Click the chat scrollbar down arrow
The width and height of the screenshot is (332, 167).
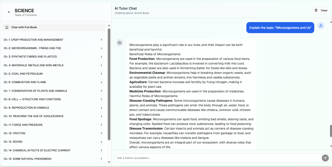point(331,146)
